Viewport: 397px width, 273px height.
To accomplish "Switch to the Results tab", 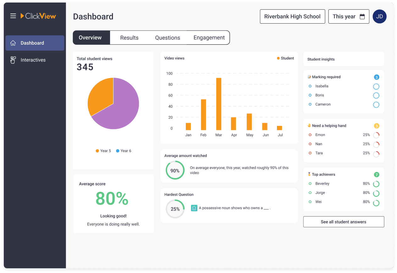I will [129, 38].
